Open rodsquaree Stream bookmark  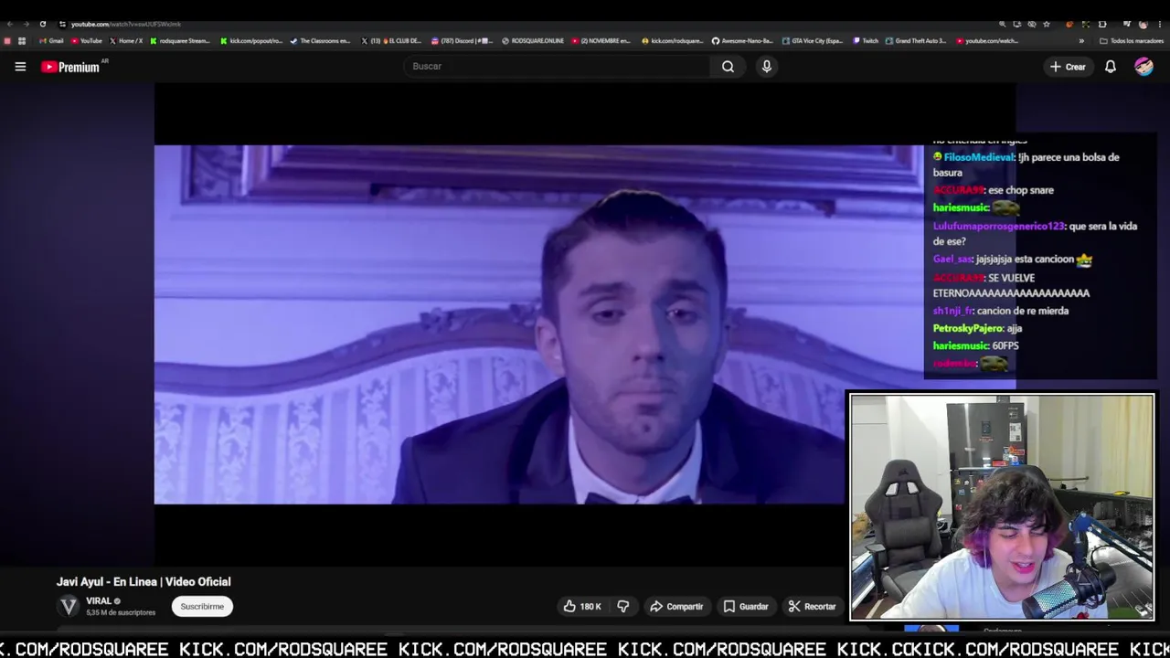179,41
